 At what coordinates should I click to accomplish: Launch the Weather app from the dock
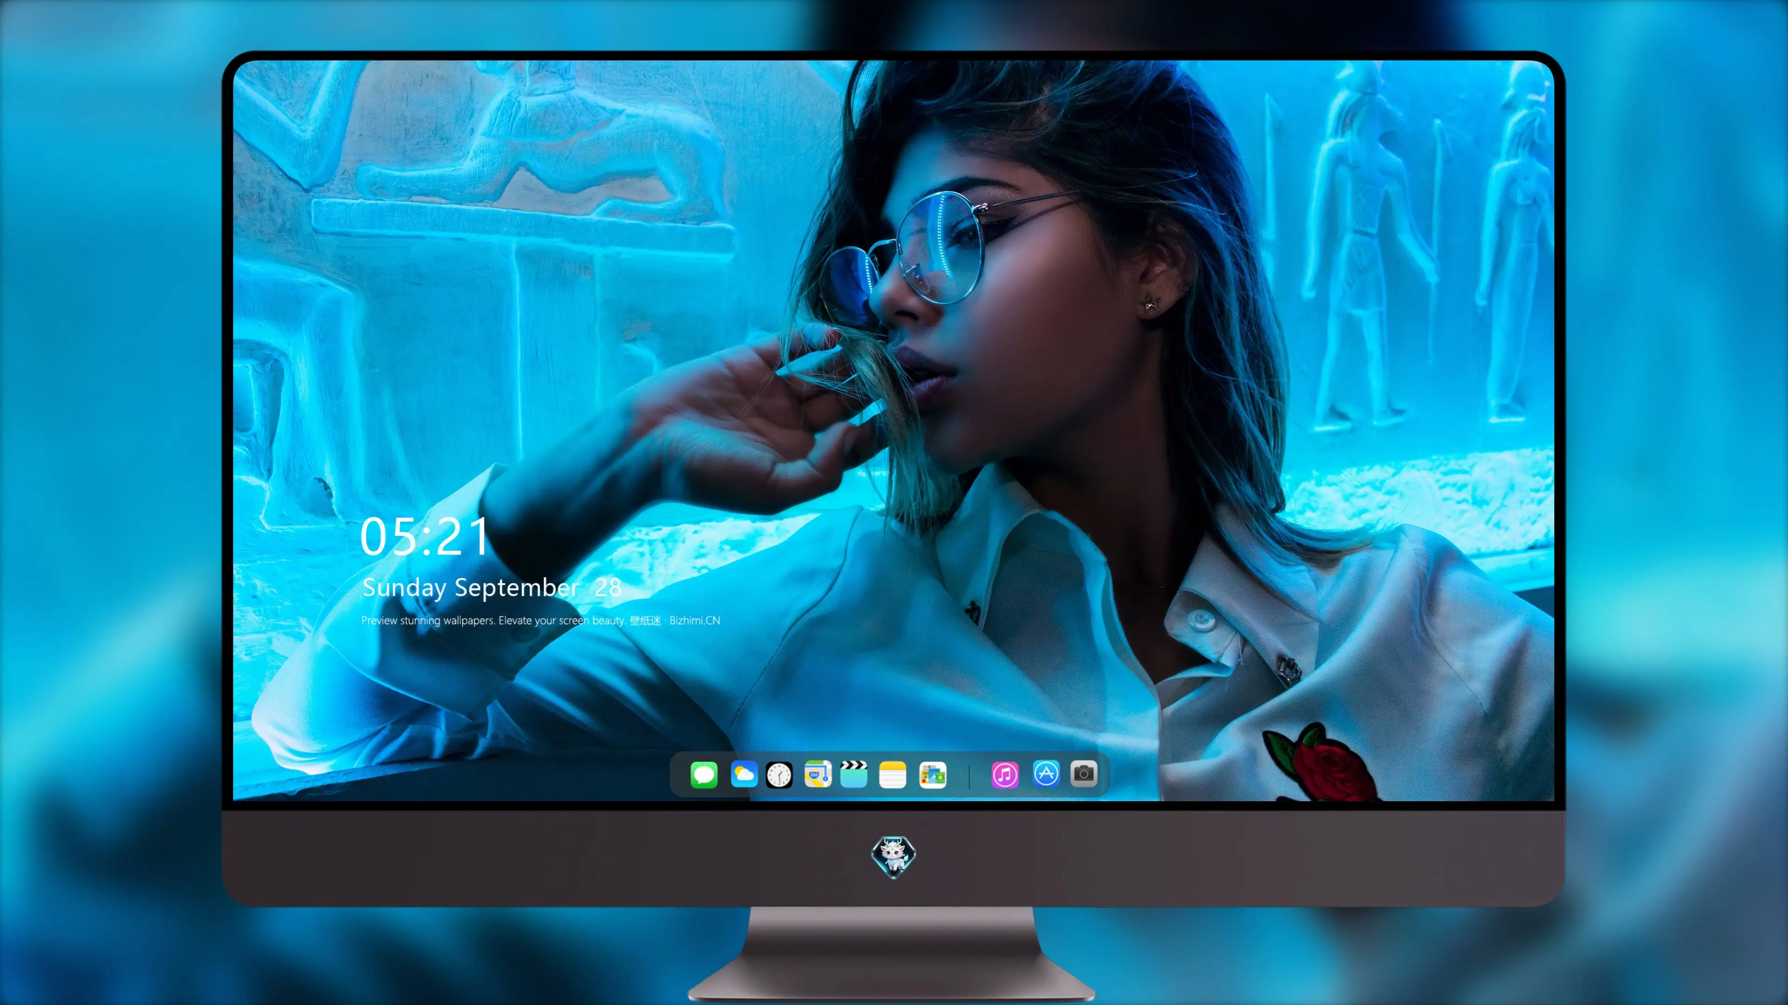coord(744,774)
